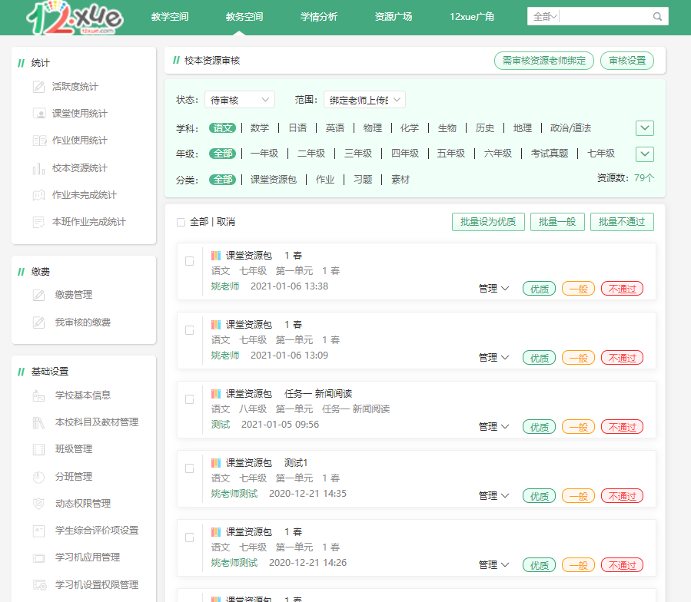Filter grade by 七年级
This screenshot has height=602, width=691.
600,154
